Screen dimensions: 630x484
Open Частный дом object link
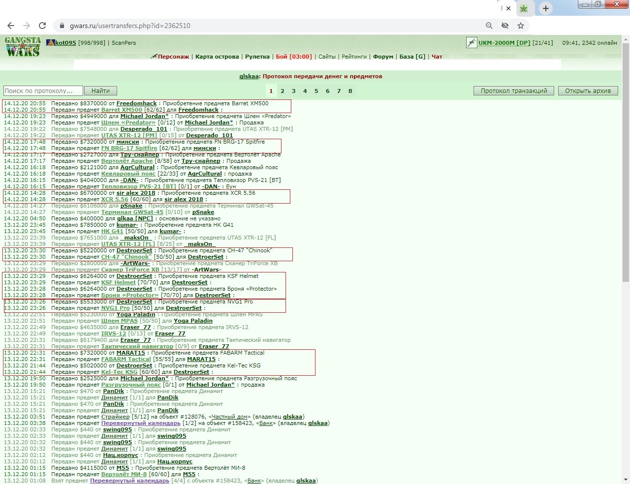[x=230, y=417]
